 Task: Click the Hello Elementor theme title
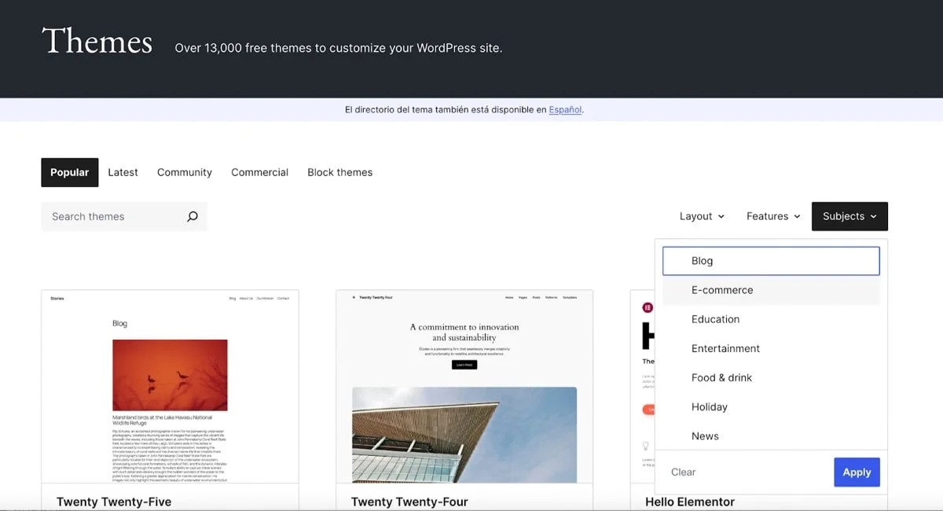point(690,502)
